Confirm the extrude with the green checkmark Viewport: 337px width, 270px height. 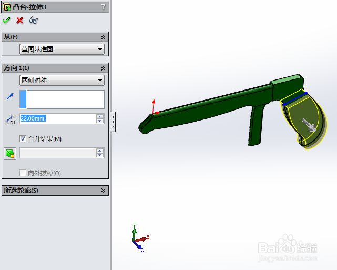[6, 21]
